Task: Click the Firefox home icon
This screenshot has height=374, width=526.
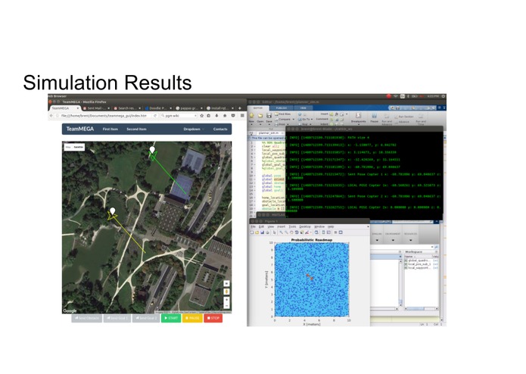Action: pos(225,116)
